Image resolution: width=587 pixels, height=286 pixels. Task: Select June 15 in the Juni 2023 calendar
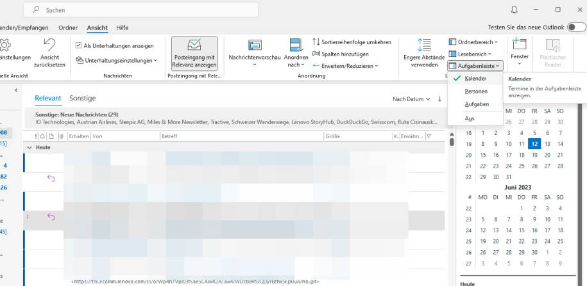[x=522, y=230]
